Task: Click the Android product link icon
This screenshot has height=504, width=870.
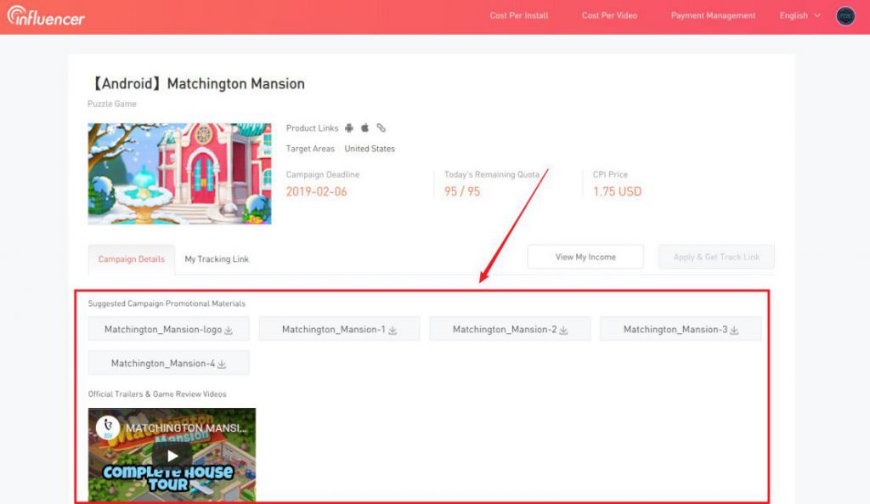Action: pyautogui.click(x=348, y=128)
